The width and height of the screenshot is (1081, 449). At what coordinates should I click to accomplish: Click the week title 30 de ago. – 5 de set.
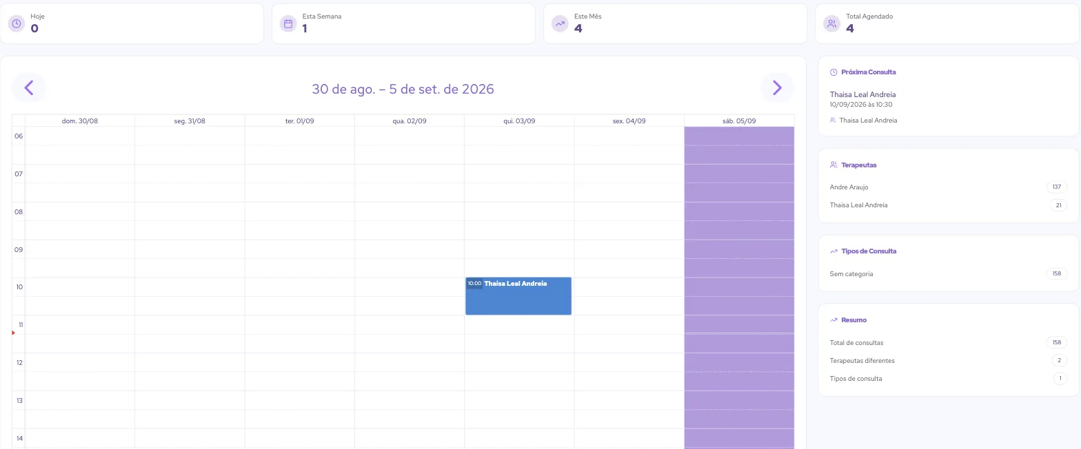(403, 89)
